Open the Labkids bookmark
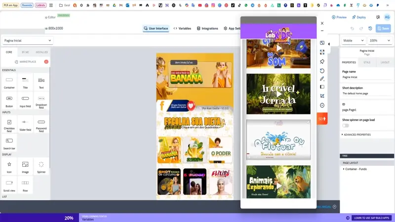The height and width of the screenshot is (222, 395). (x=40, y=5)
